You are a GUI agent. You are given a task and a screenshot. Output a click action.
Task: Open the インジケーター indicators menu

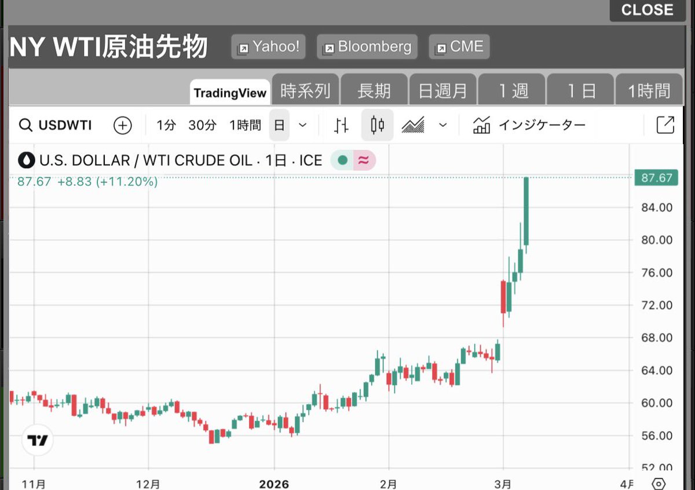pos(529,125)
